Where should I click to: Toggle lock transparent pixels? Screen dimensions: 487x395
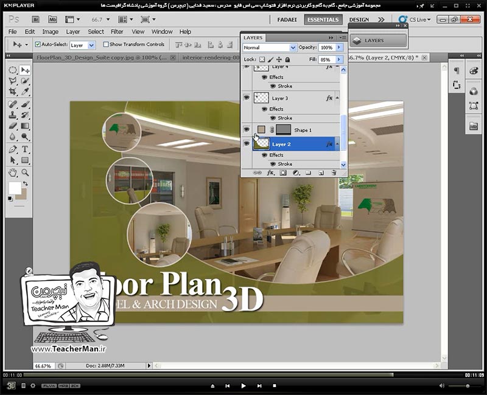coord(262,60)
